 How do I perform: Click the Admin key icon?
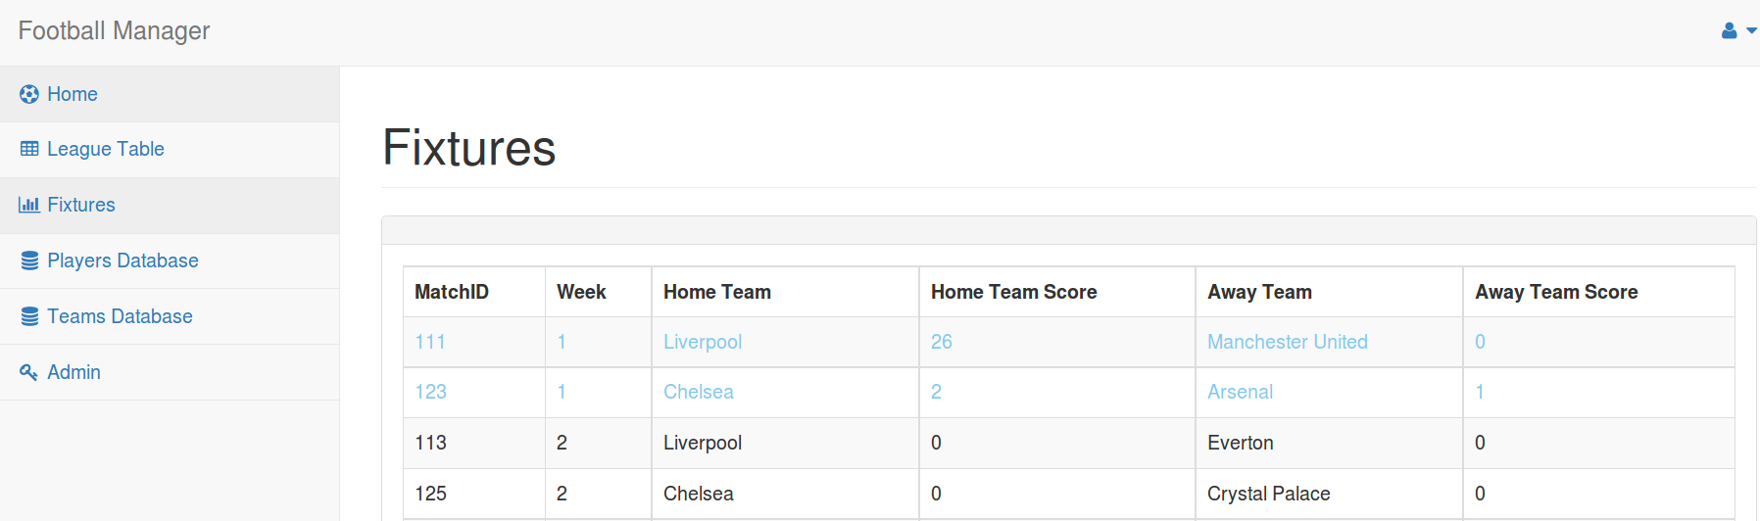[x=29, y=372]
